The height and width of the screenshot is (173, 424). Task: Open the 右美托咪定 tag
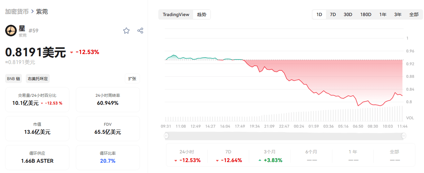pyautogui.click(x=38, y=78)
